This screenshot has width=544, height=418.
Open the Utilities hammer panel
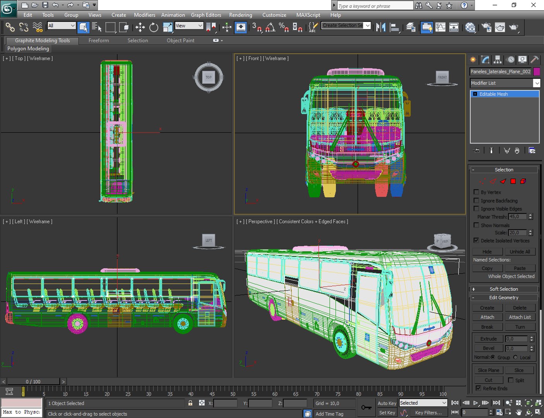tap(534, 60)
